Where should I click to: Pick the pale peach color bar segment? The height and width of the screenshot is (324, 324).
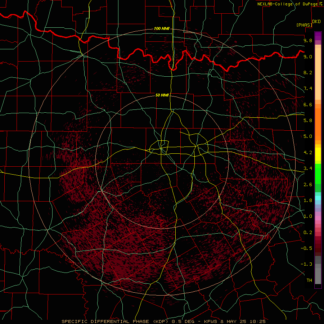[318, 74]
